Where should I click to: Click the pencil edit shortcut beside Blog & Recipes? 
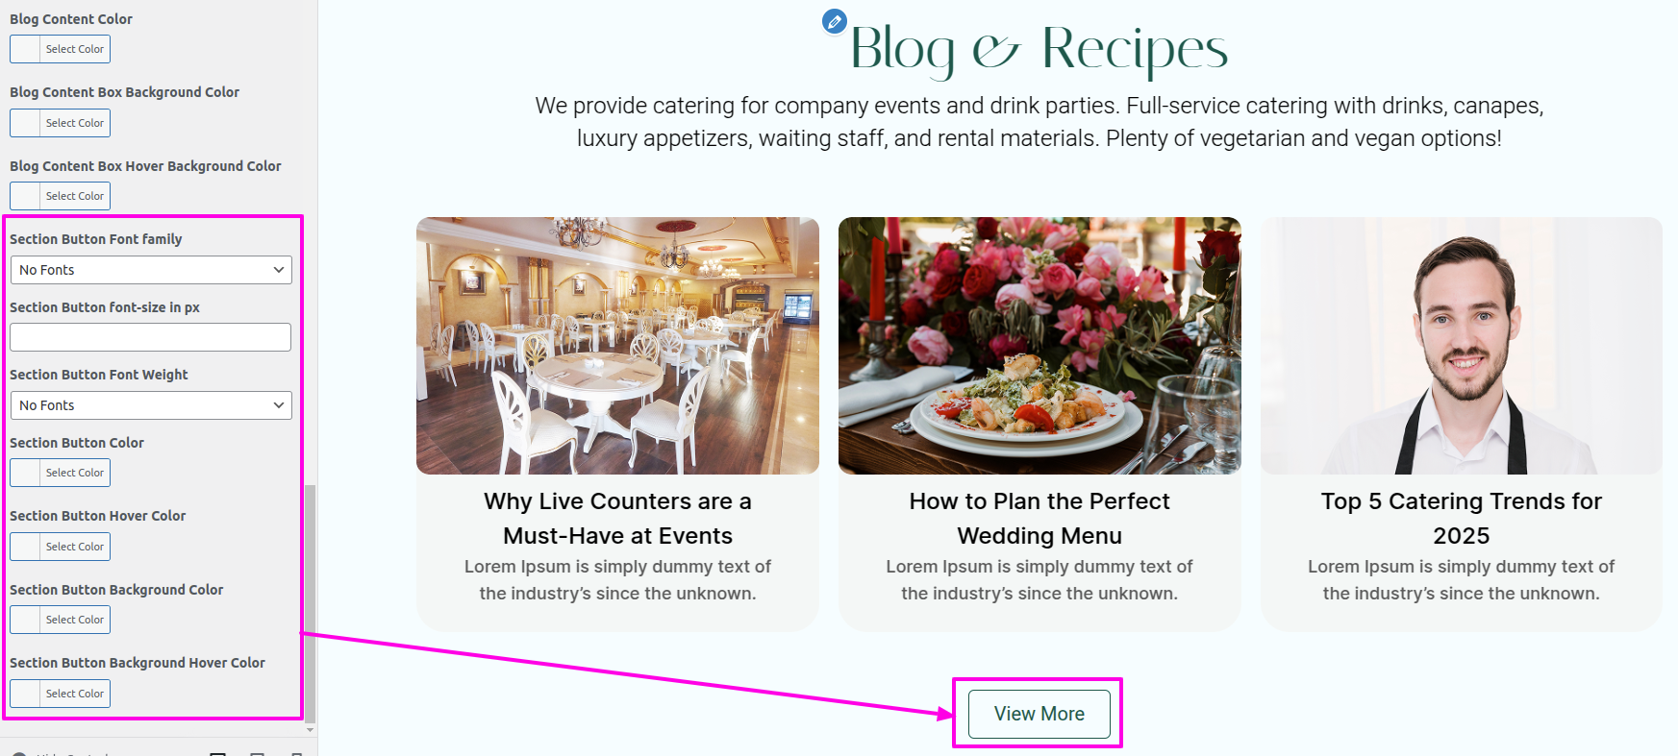coord(835,21)
